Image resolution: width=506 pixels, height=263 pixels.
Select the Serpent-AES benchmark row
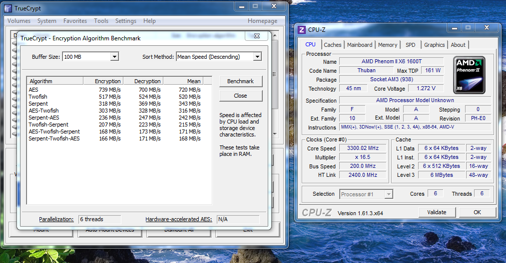[x=114, y=118]
